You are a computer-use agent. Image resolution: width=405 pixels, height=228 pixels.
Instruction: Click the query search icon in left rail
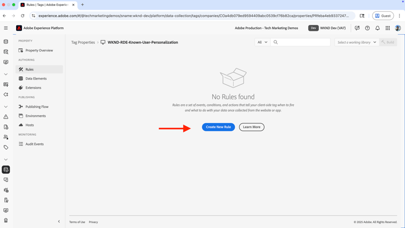[6, 52]
